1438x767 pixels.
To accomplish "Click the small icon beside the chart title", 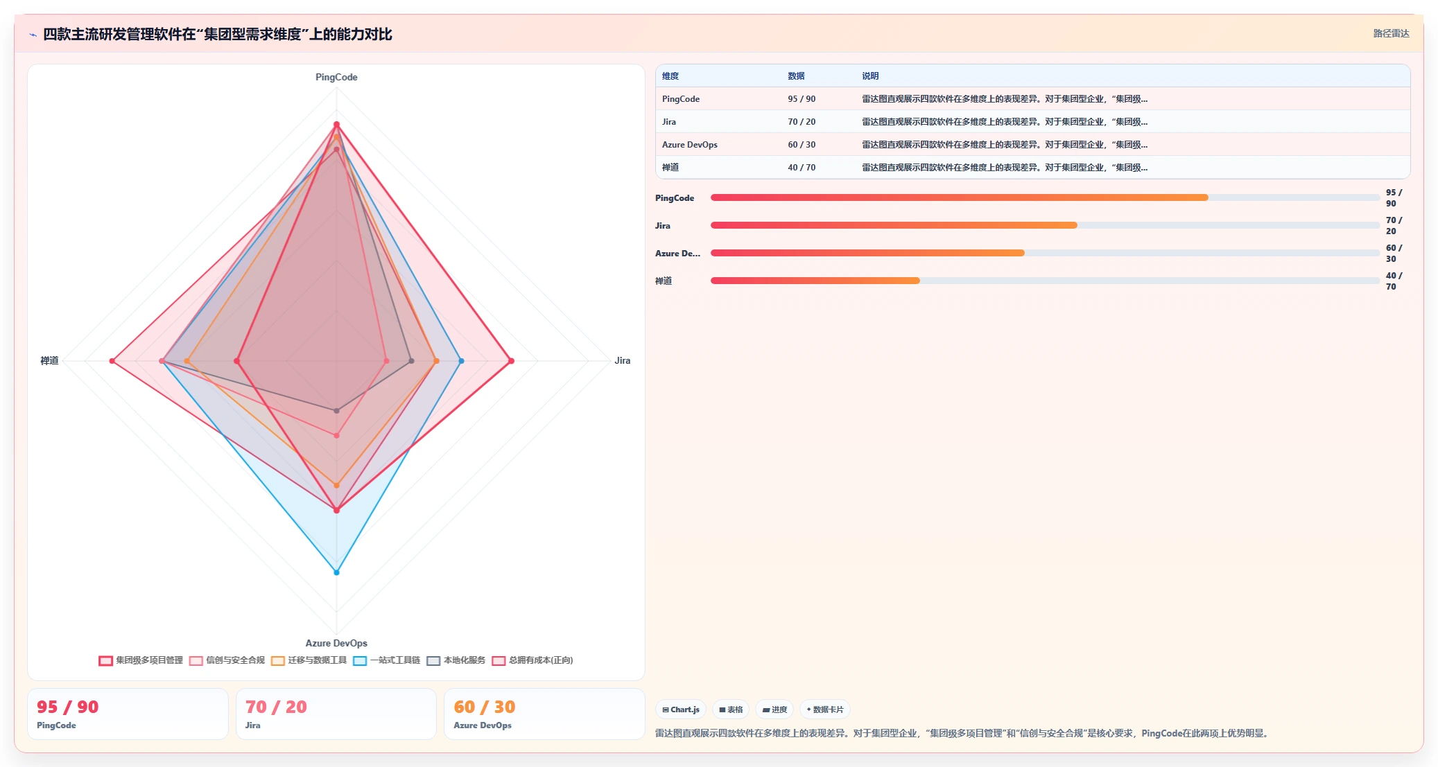I will (x=33, y=35).
